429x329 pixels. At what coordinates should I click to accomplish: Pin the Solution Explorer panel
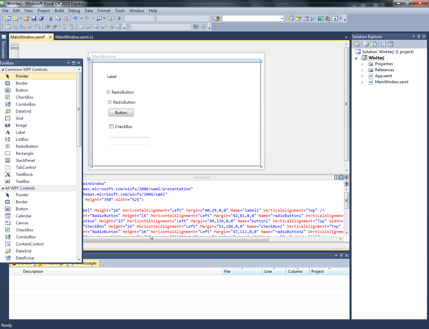[x=419, y=36]
